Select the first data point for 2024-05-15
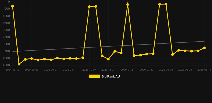The image size is (212, 103). click(x=13, y=6)
